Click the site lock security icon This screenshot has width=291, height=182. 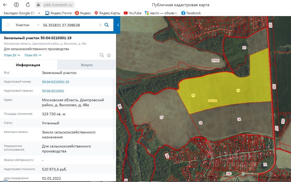pyautogui.click(x=38, y=5)
